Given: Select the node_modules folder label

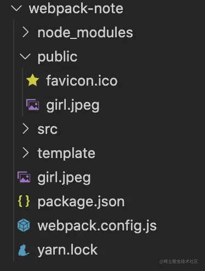Looking at the screenshot, I should coord(85,33).
